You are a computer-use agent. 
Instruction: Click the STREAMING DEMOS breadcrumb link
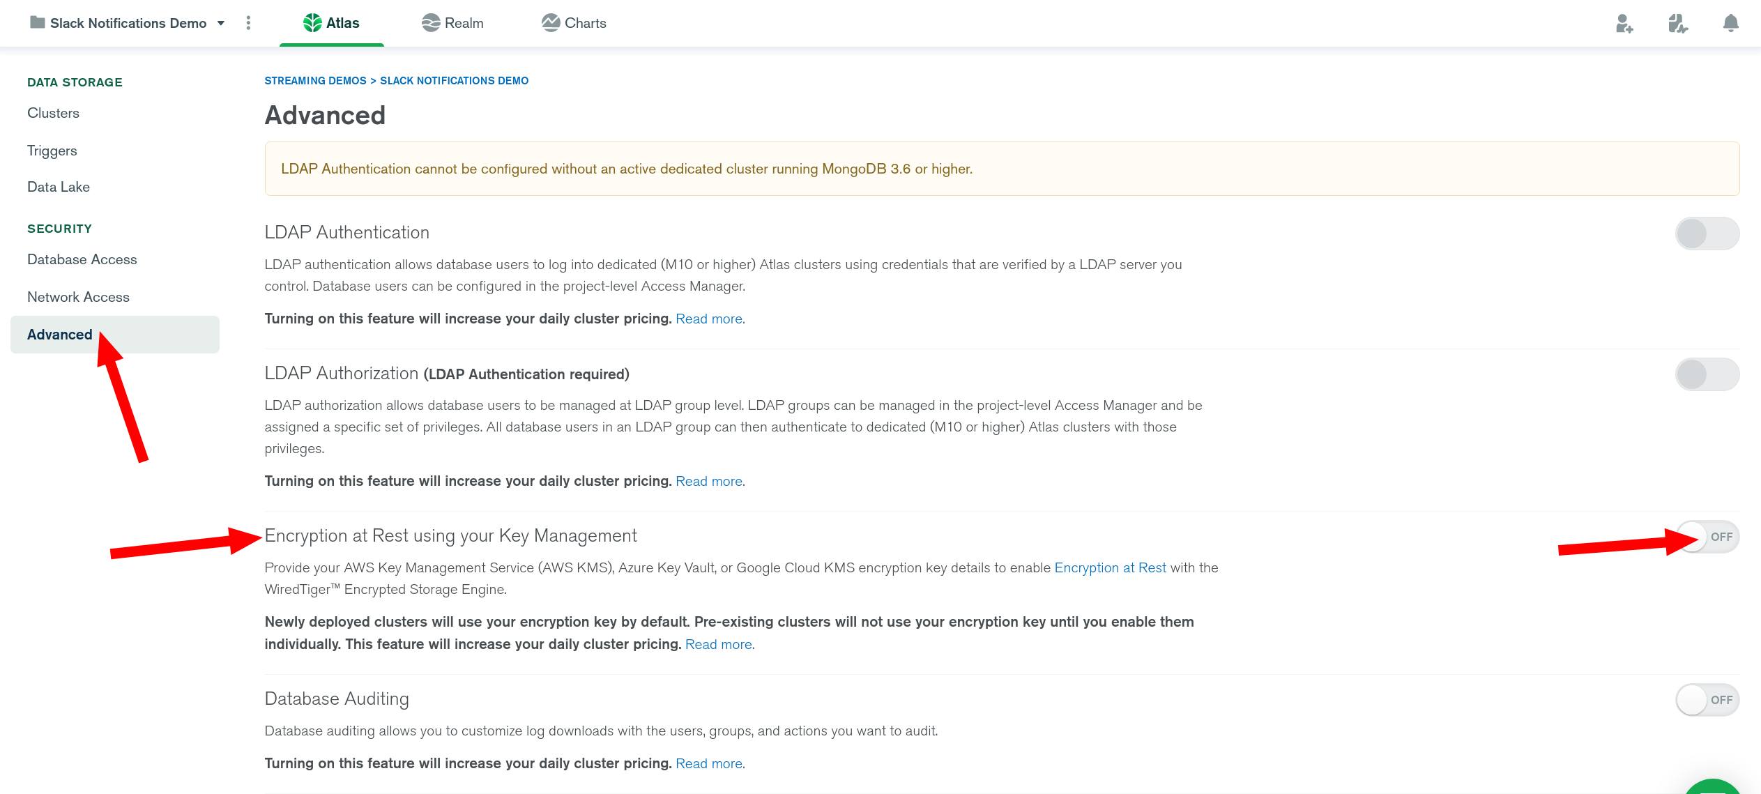(315, 81)
